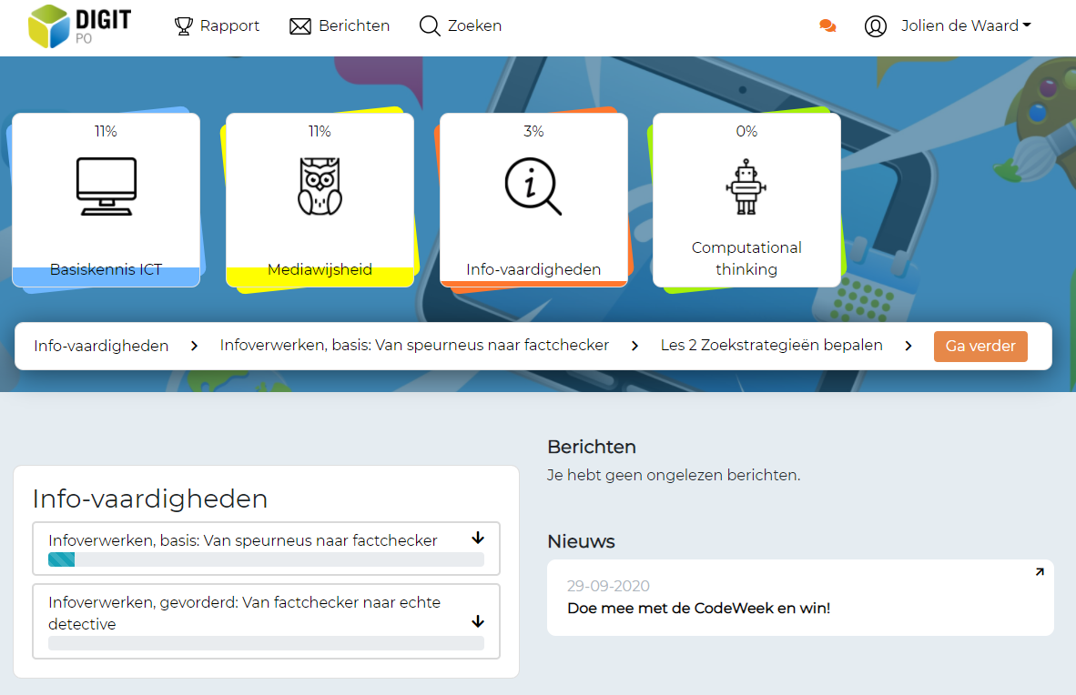Image resolution: width=1076 pixels, height=695 pixels.
Task: Click the user profile avatar icon
Action: coord(876,25)
